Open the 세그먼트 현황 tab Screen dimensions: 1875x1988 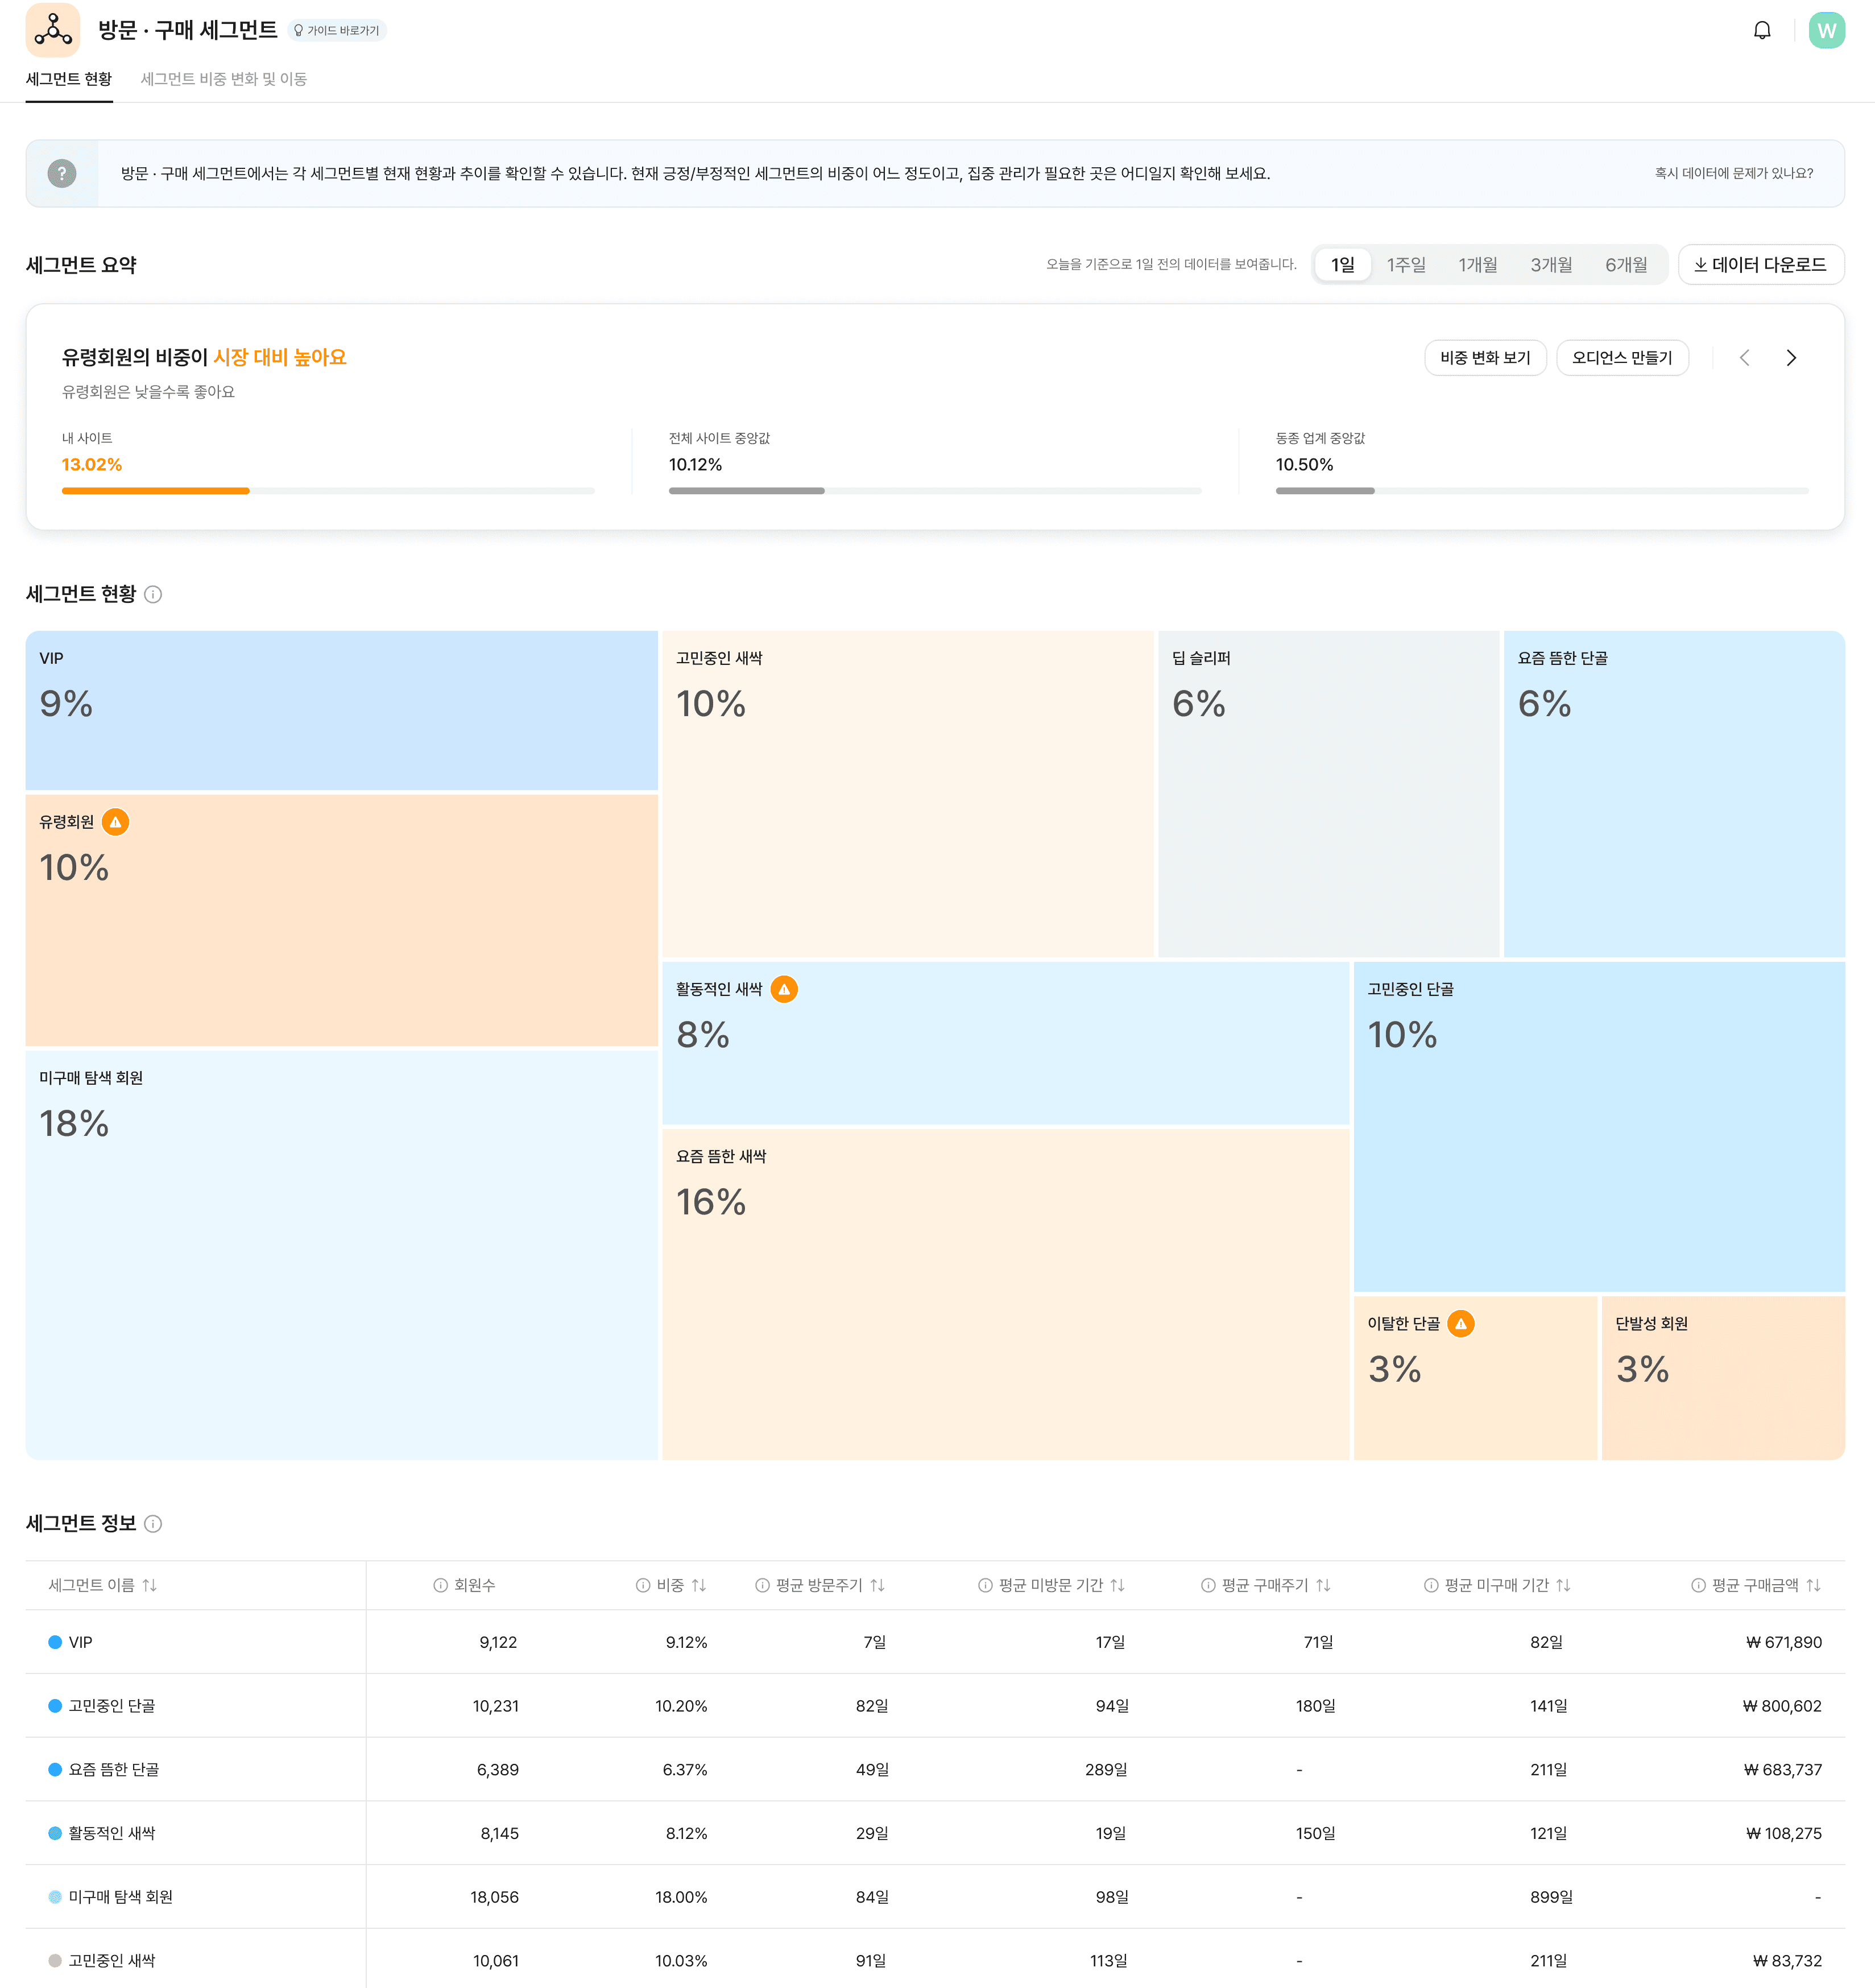(x=69, y=79)
